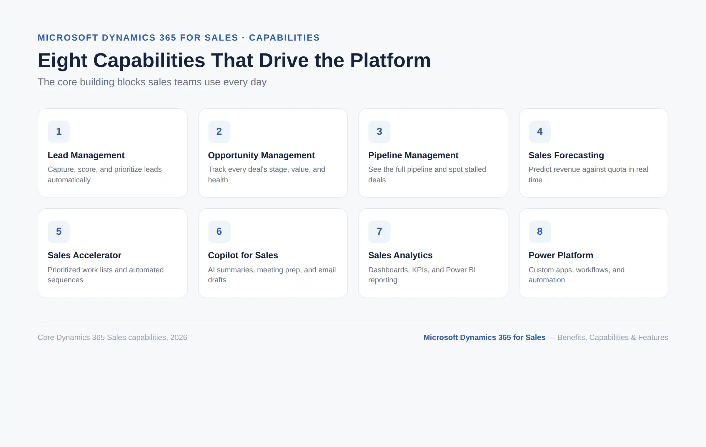The width and height of the screenshot is (706, 447).
Task: Click "Prioritized work lists and automated sequences" text
Action: point(106,275)
